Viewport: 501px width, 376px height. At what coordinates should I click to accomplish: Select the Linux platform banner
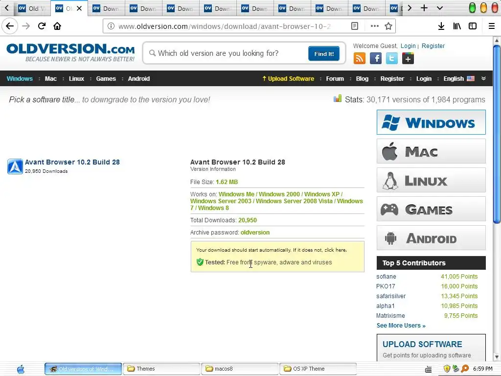click(x=431, y=180)
